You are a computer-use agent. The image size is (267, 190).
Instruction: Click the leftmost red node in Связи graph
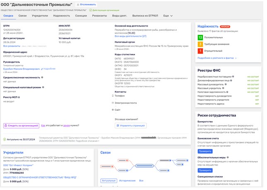coord(107,166)
